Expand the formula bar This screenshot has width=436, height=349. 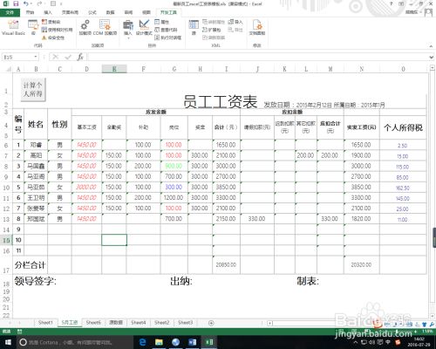(x=432, y=57)
